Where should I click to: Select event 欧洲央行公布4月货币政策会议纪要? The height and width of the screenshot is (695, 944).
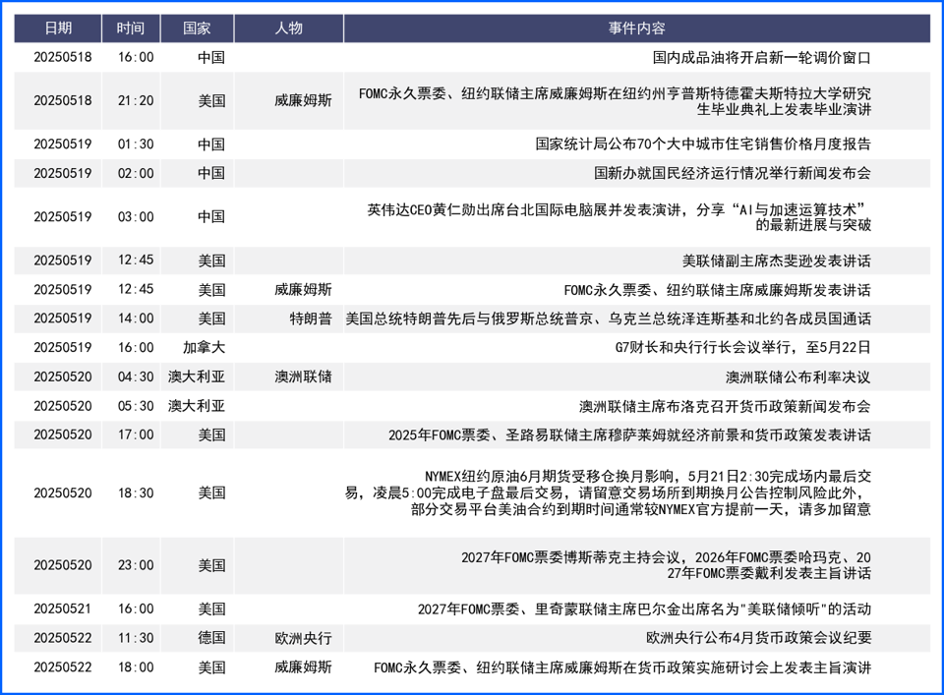pos(758,638)
